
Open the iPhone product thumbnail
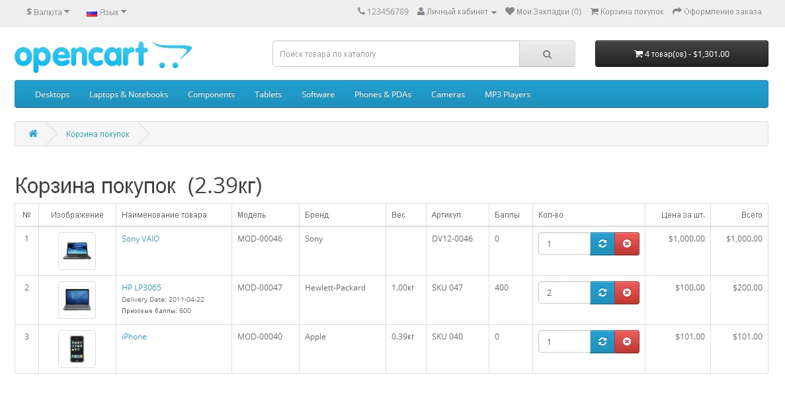tap(77, 349)
